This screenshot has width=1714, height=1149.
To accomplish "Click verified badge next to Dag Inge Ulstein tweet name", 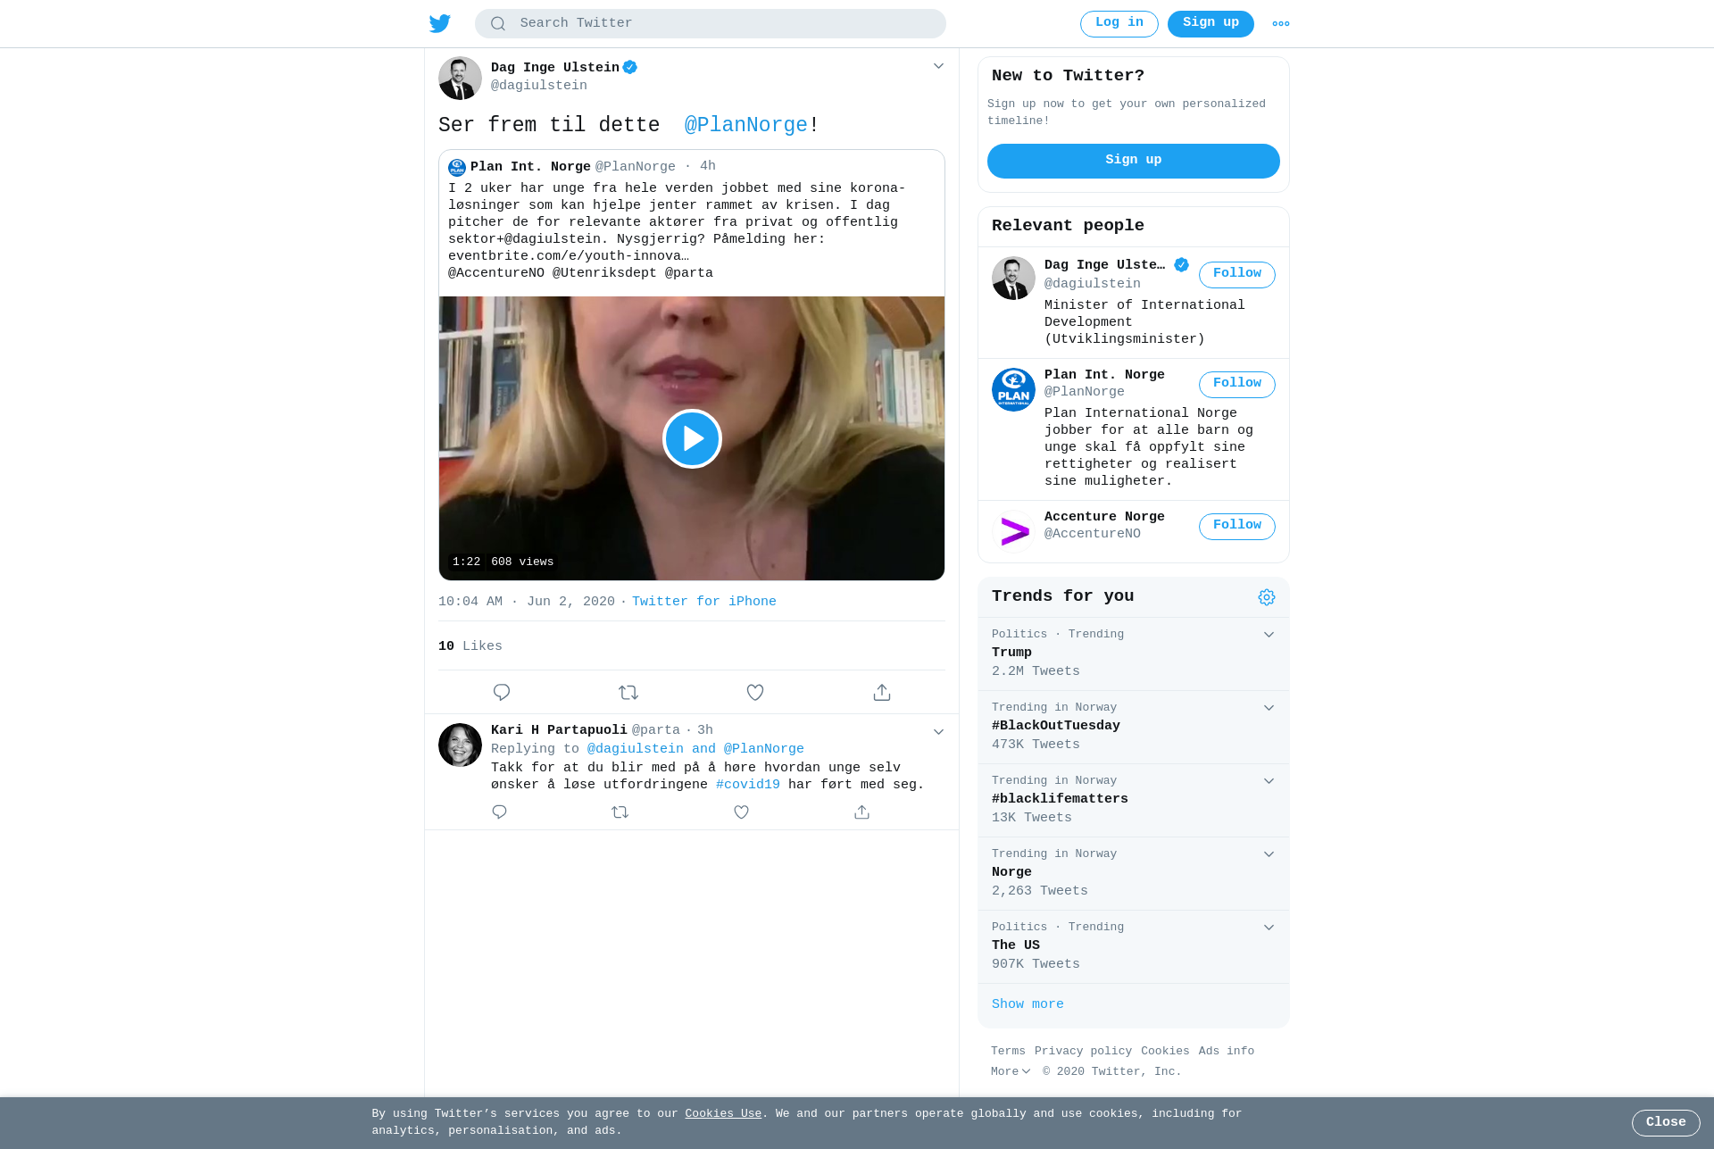I will pyautogui.click(x=630, y=67).
